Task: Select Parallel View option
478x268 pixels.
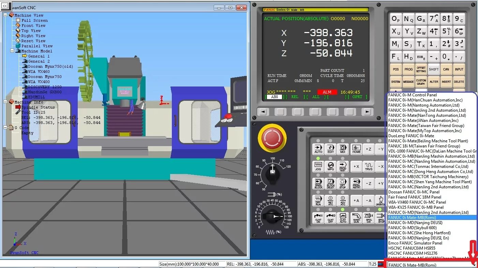Action: (x=37, y=46)
